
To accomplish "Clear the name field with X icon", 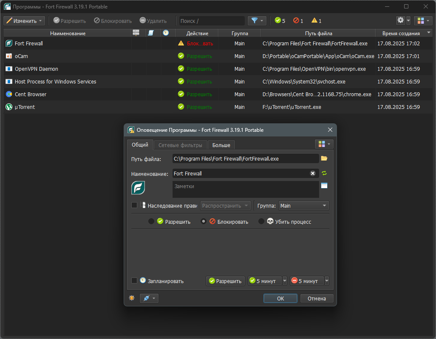I will coord(313,173).
